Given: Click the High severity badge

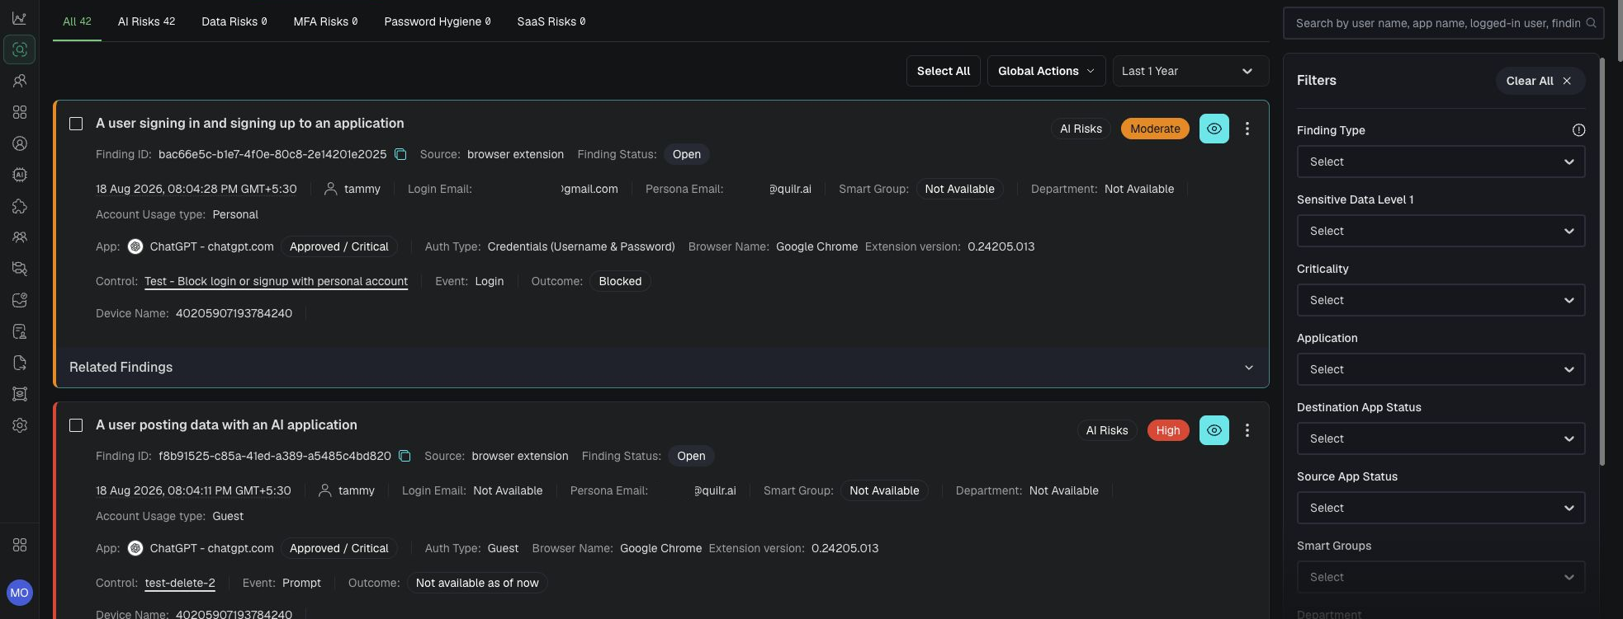Looking at the screenshot, I should pyautogui.click(x=1168, y=430).
